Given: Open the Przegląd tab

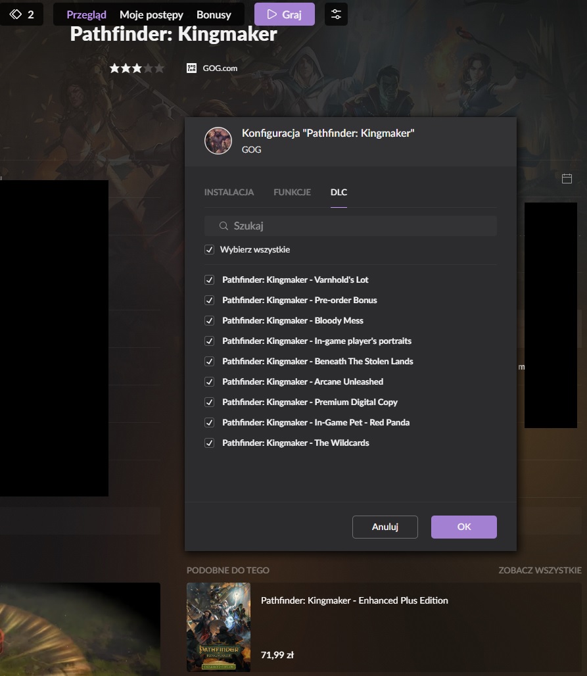Looking at the screenshot, I should click(x=86, y=14).
